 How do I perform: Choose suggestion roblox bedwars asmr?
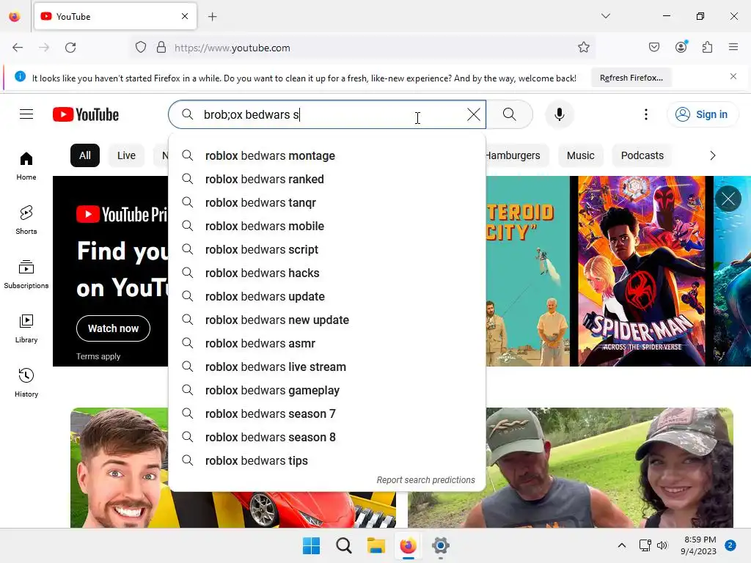coord(327,343)
